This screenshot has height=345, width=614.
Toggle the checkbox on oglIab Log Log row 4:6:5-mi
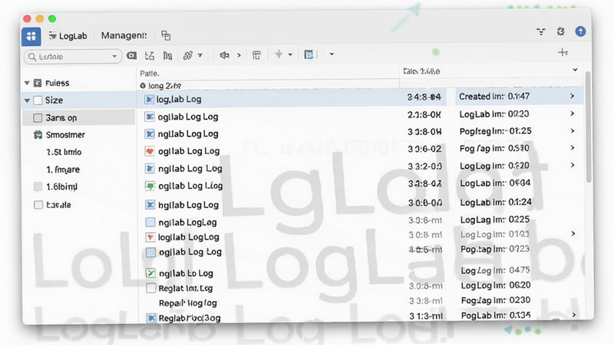coord(150,252)
